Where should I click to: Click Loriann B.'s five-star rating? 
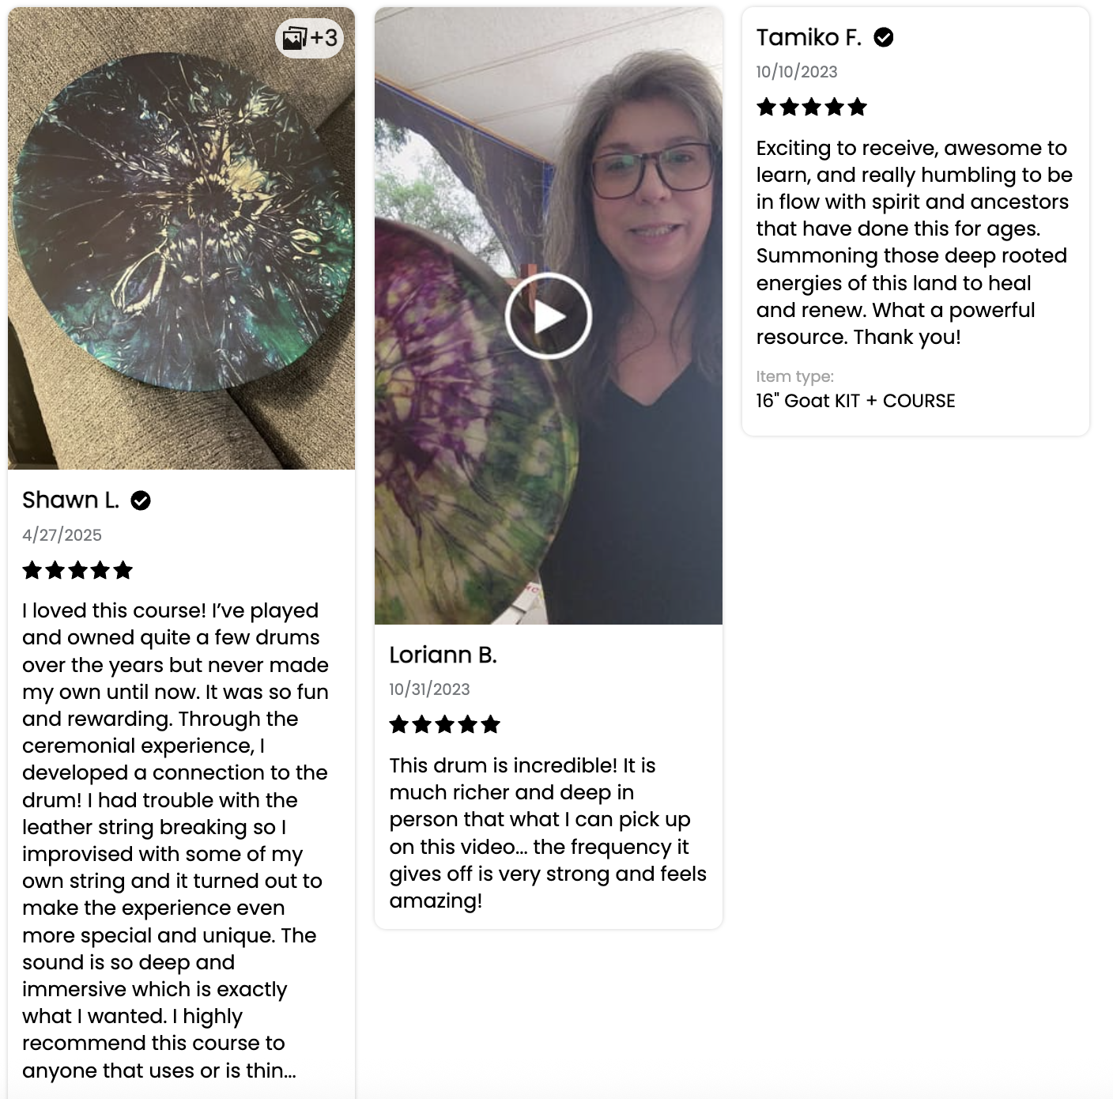(445, 724)
